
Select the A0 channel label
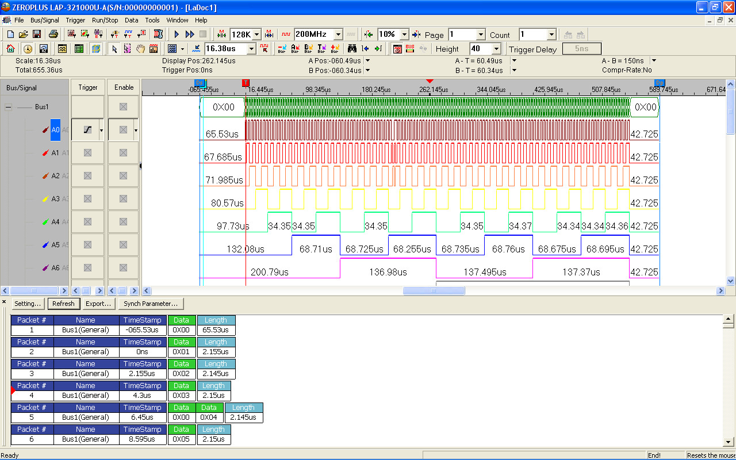click(55, 130)
